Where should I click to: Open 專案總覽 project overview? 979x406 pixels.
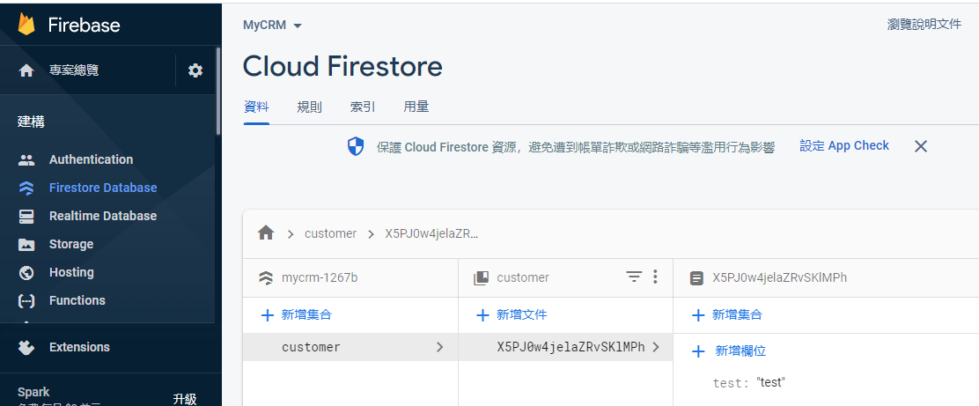click(74, 70)
